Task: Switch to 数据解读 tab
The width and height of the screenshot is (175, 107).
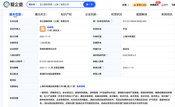Action: [142, 14]
